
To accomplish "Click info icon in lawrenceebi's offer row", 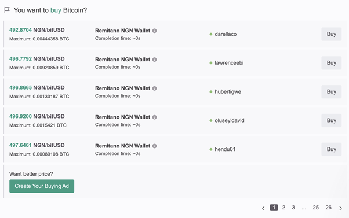I will tap(154, 60).
